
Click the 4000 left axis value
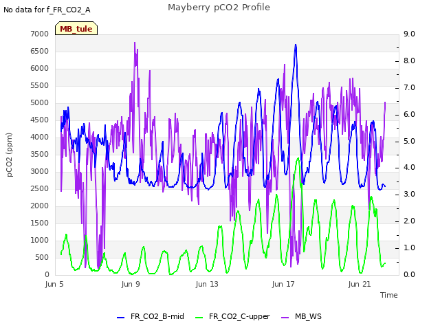(40, 137)
